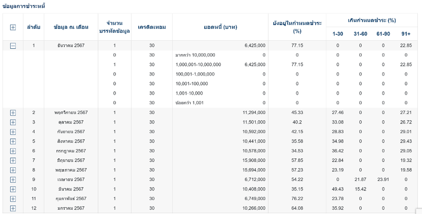Expand the พฤษภาคม 2567 row
422x214 pixels.
point(13,170)
